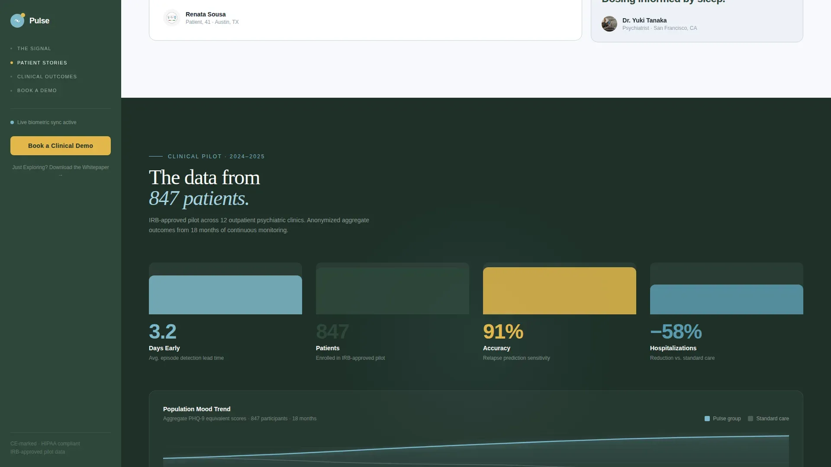The width and height of the screenshot is (831, 467).
Task: Click the Book a Clinical Demo button
Action: tap(61, 146)
